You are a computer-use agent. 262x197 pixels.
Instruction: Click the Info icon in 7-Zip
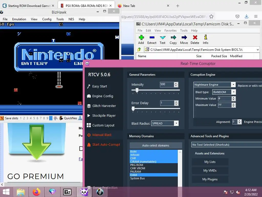(205, 37)
